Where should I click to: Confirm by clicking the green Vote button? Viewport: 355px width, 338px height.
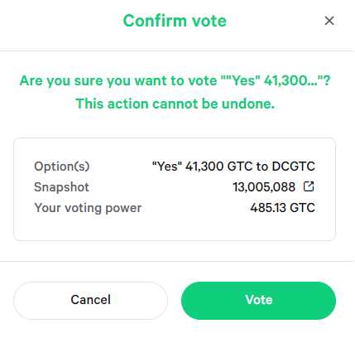click(258, 301)
